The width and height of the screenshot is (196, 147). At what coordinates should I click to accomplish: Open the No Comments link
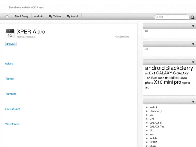click(x=123, y=37)
